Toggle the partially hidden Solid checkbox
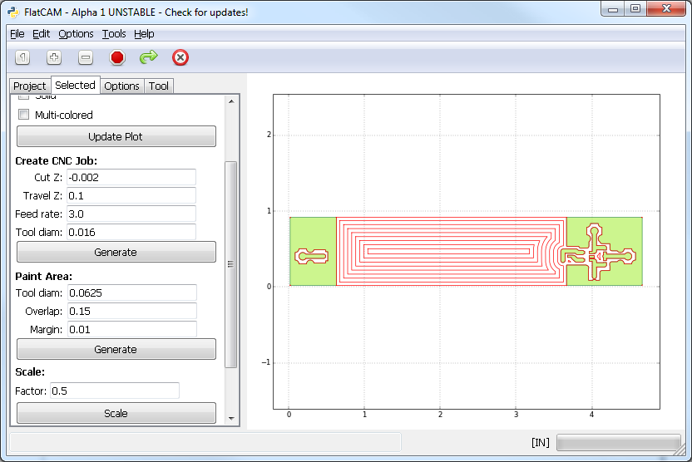 [x=24, y=98]
